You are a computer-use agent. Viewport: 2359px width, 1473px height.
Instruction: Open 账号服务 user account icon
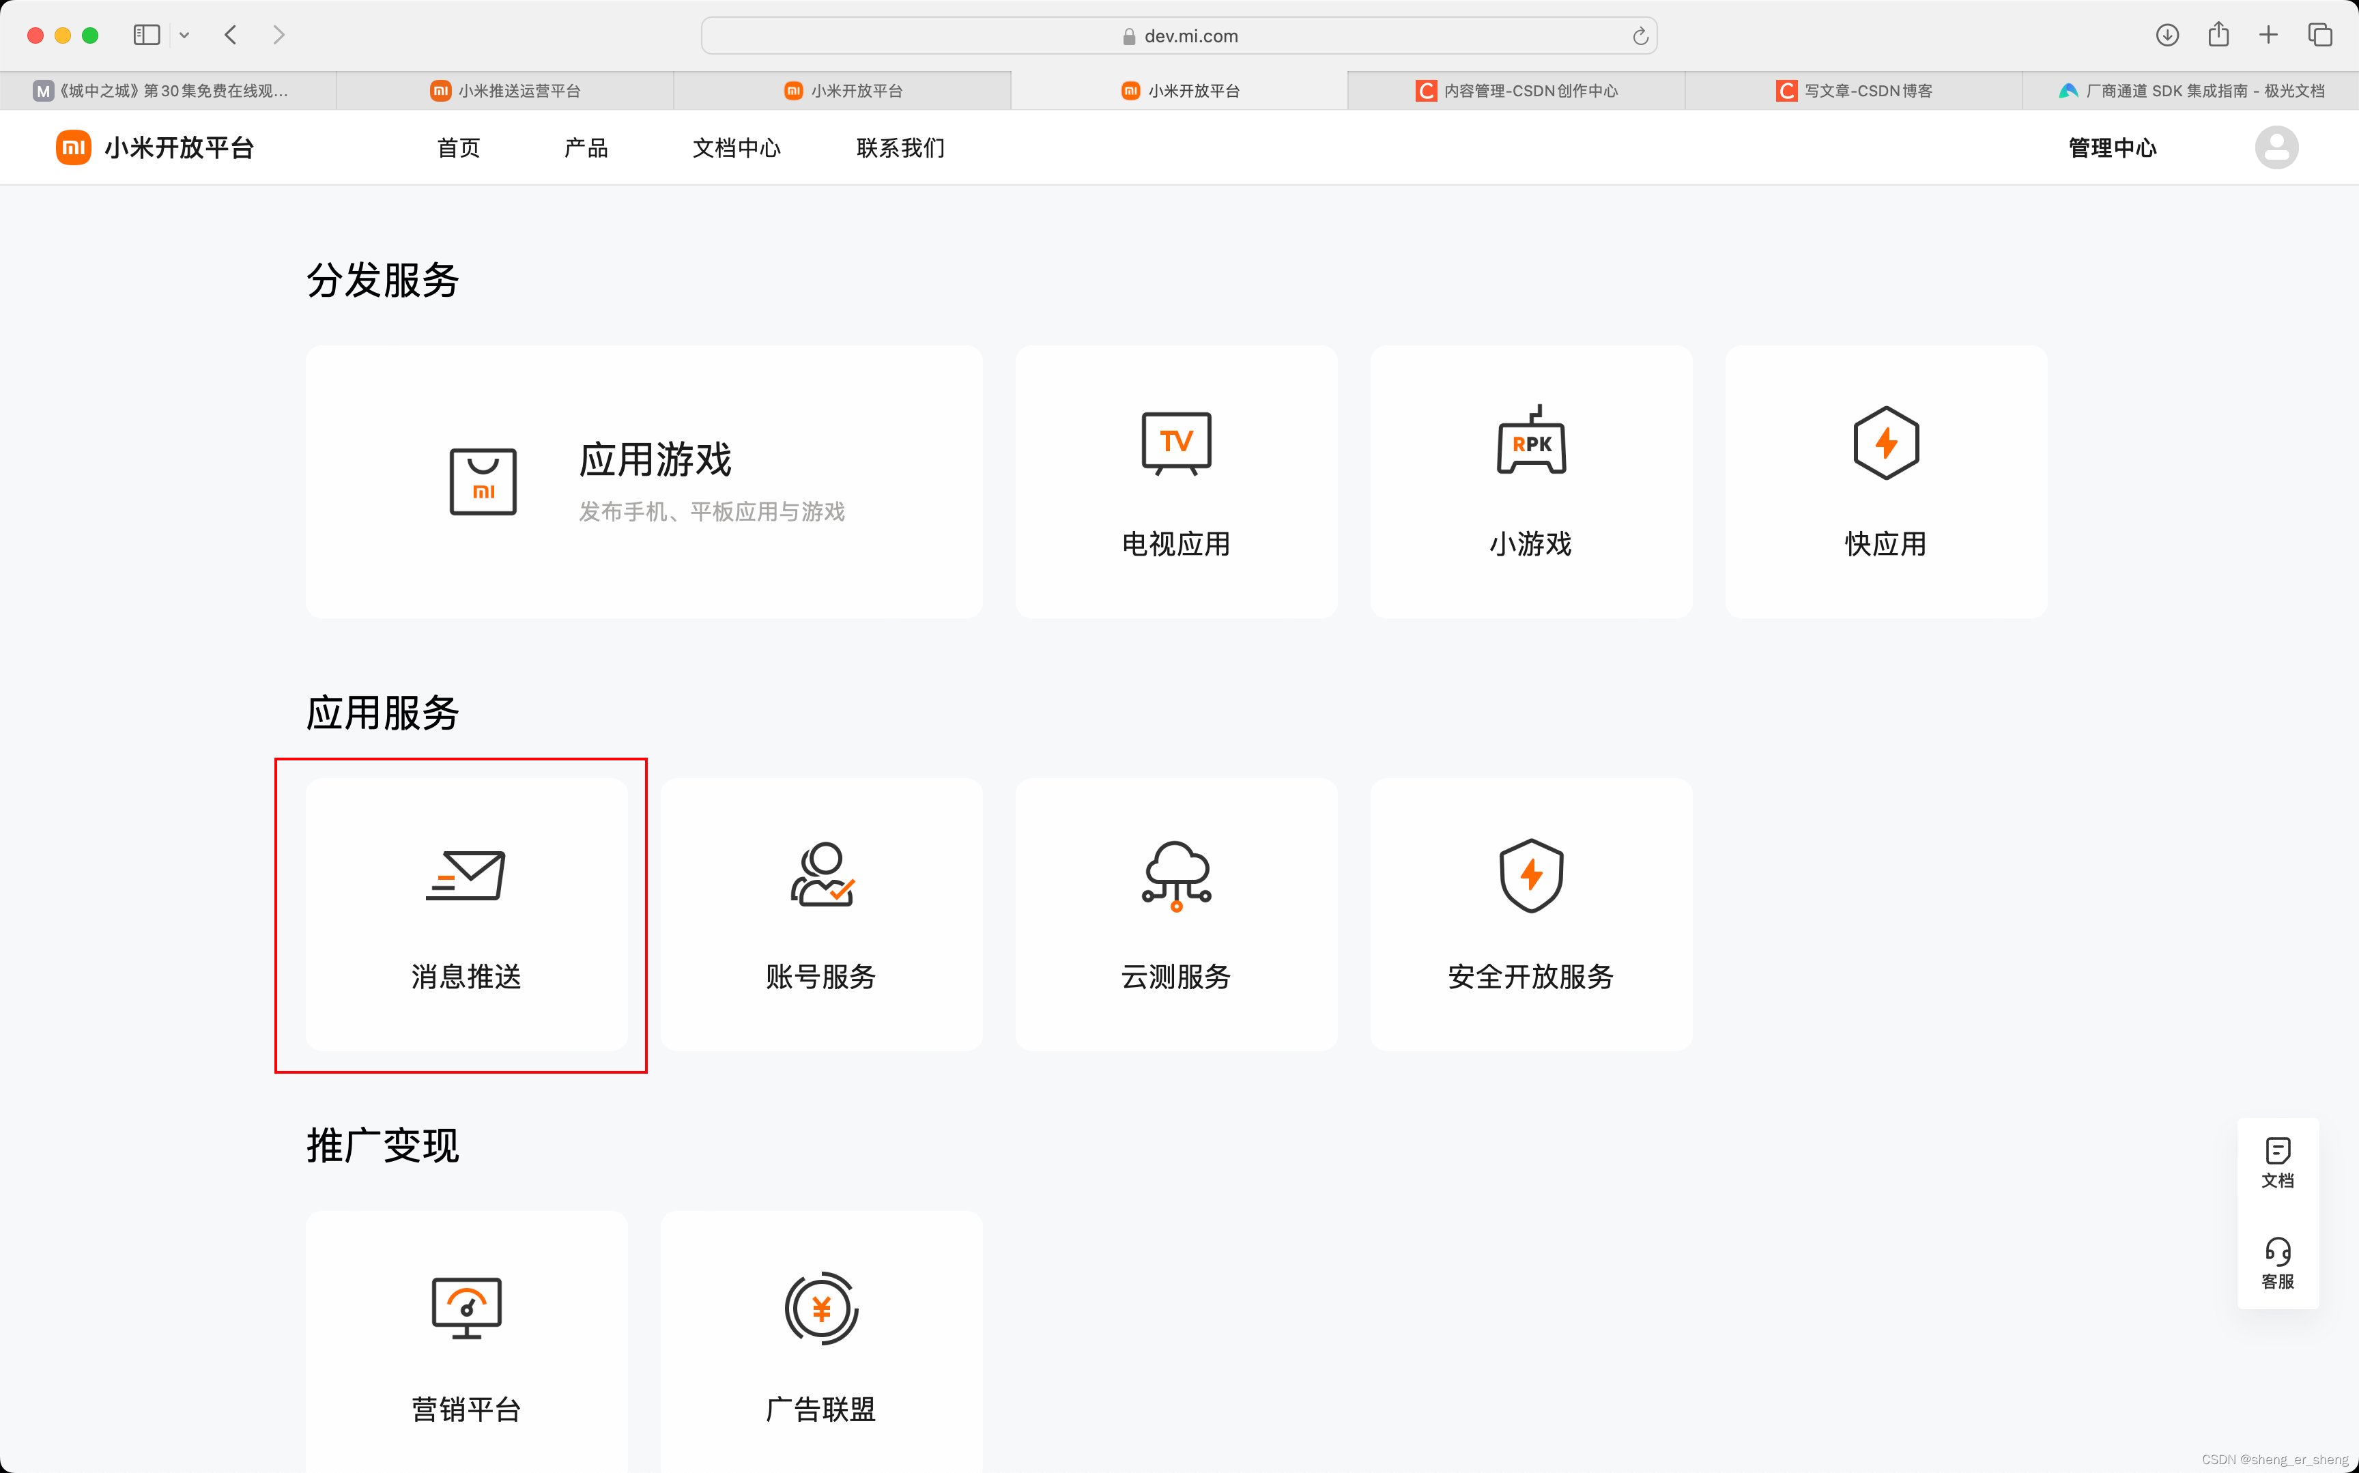pos(821,875)
